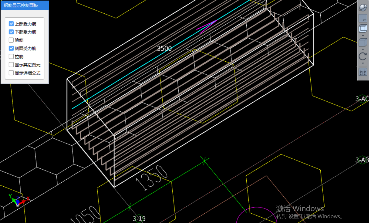This screenshot has height=223, width=369.
Task: Check 显示详细公式 option
Action: (11, 73)
